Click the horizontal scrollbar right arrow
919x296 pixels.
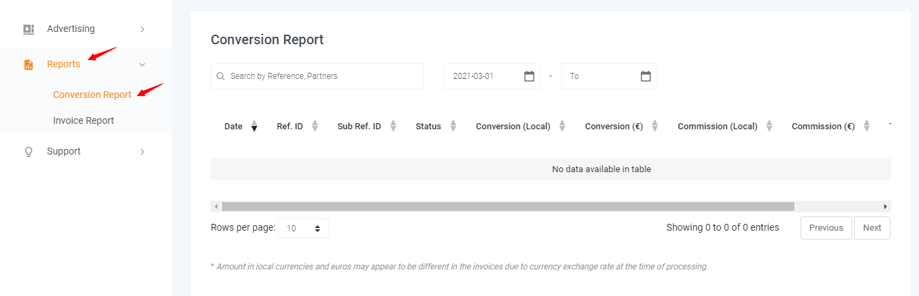[886, 206]
